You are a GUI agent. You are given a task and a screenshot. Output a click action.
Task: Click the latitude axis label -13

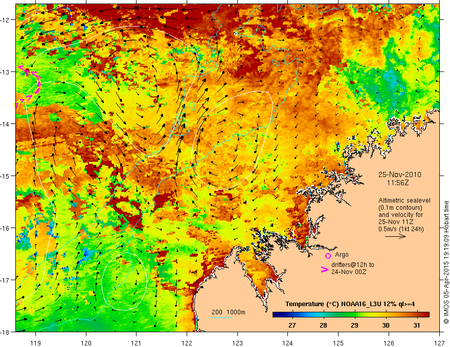(x=5, y=72)
